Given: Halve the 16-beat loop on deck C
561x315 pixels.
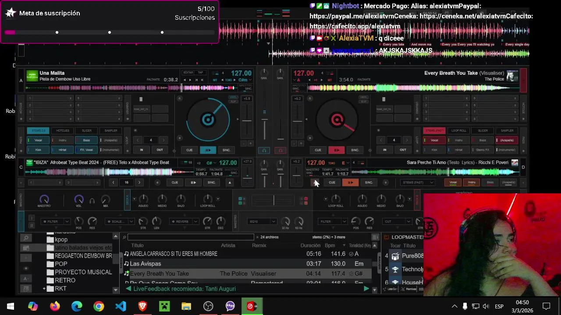Looking at the screenshot, I should [x=114, y=182].
